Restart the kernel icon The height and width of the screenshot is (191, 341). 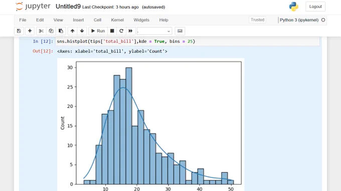click(x=121, y=31)
